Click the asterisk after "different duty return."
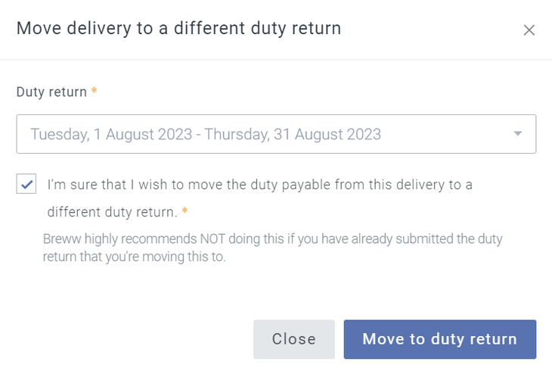The height and width of the screenshot is (374, 552). pos(185,211)
